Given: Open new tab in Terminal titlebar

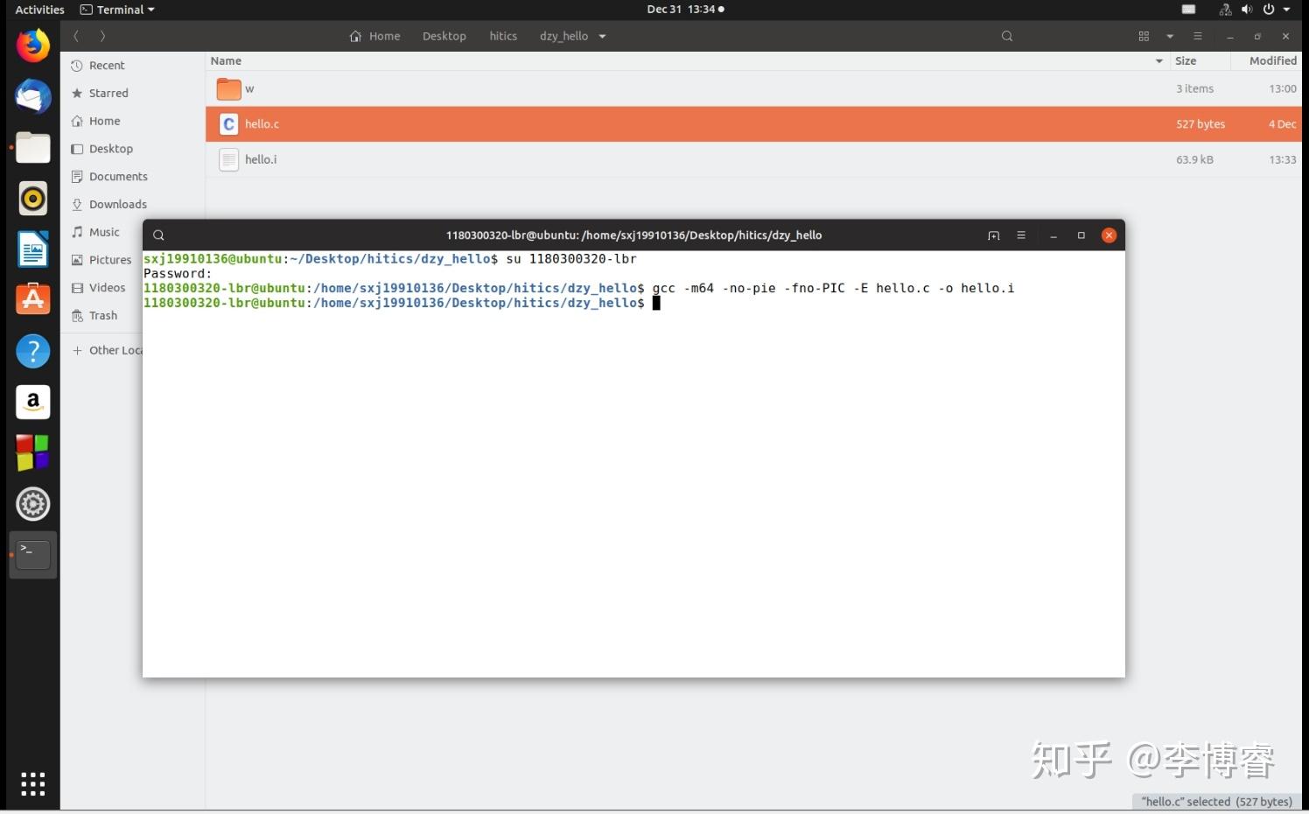Looking at the screenshot, I should pos(993,235).
